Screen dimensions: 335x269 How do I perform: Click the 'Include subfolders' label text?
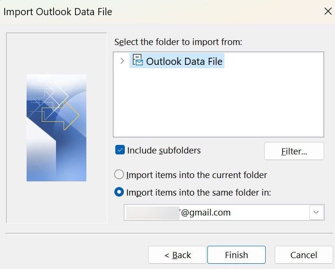(x=164, y=151)
